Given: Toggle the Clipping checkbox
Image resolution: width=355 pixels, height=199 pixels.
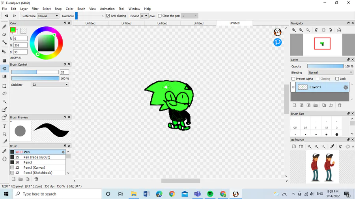Looking at the screenshot, I should pos(318,79).
